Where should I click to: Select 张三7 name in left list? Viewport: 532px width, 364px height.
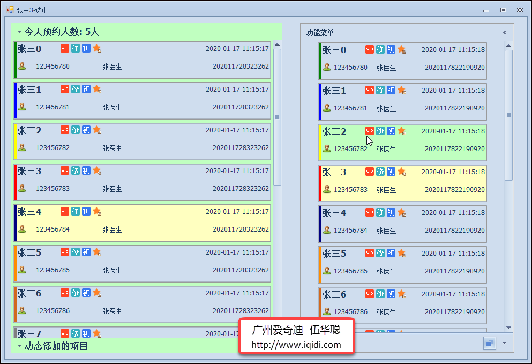pos(29,333)
